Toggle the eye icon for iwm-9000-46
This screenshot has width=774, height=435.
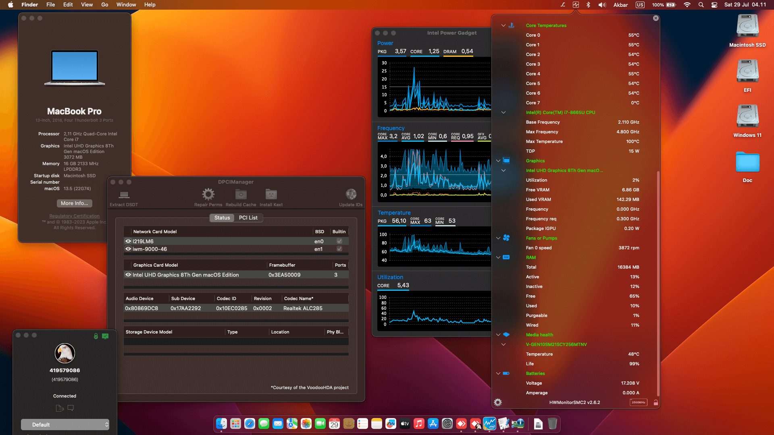click(128, 249)
